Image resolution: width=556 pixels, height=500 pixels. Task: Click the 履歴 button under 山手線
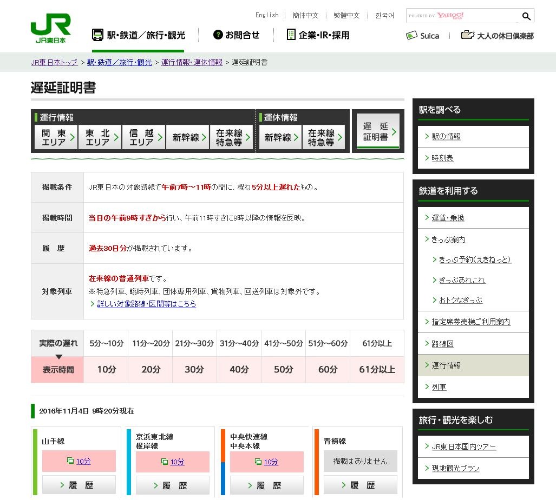(79, 485)
